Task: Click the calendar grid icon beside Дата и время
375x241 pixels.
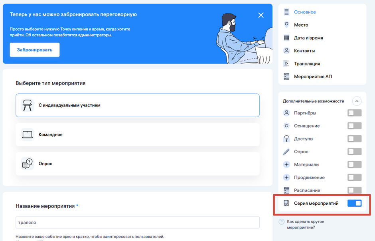Action: 286,38
